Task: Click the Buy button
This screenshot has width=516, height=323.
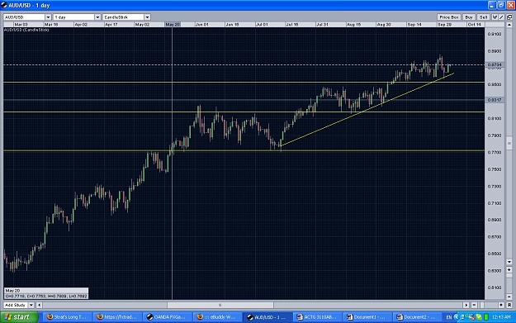Action: 469,17
